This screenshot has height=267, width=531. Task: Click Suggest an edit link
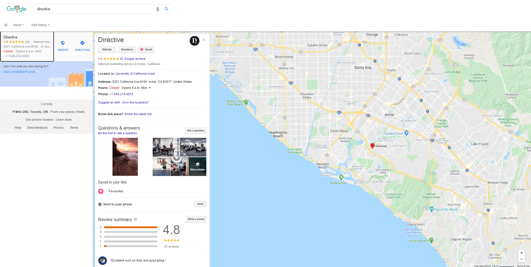(109, 102)
